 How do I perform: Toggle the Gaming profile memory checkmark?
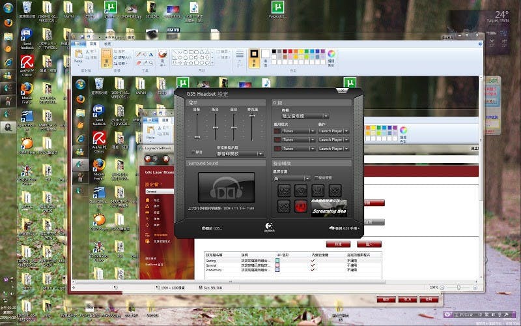pyautogui.click(x=313, y=260)
